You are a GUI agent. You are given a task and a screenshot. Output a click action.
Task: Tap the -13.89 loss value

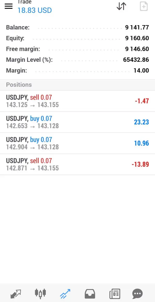(140, 164)
